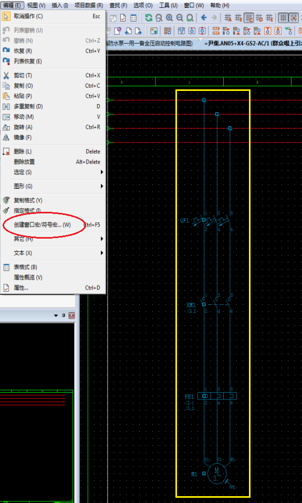Choose 多重复制 (D) menu entry
This screenshot has width=302, height=503.
click(53, 106)
